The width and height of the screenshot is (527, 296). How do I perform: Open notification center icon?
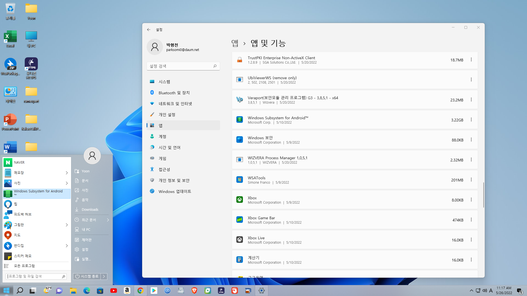click(519, 291)
